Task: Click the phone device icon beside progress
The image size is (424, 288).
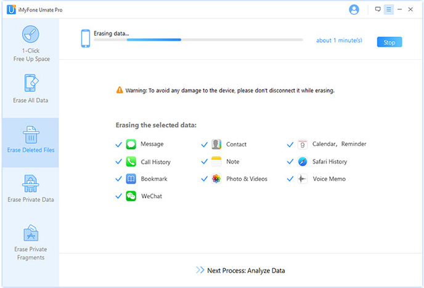Action: pos(86,39)
